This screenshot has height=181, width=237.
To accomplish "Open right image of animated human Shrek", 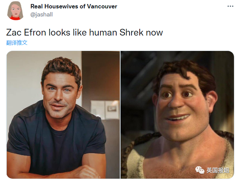I will (177, 115).
